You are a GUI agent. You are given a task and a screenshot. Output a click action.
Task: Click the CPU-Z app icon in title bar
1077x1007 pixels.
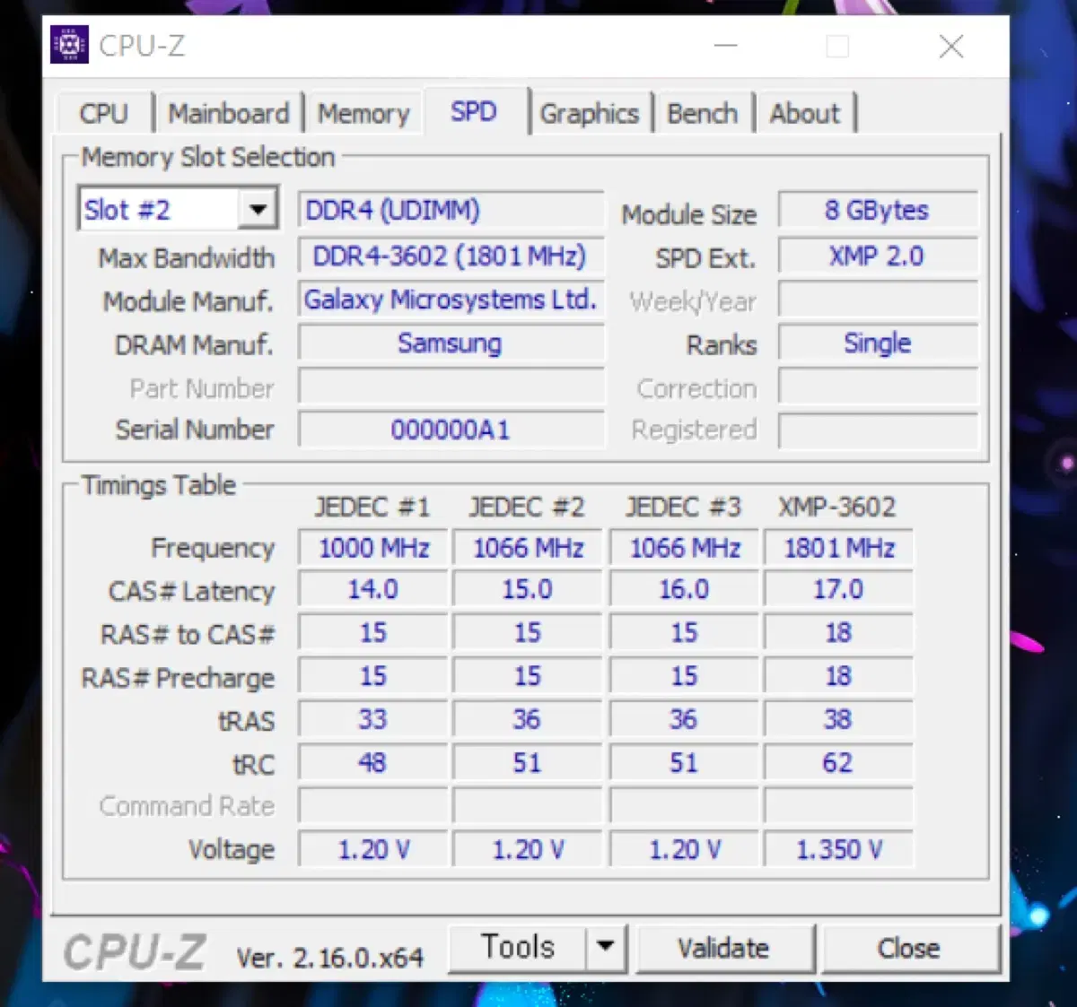pyautogui.click(x=69, y=45)
